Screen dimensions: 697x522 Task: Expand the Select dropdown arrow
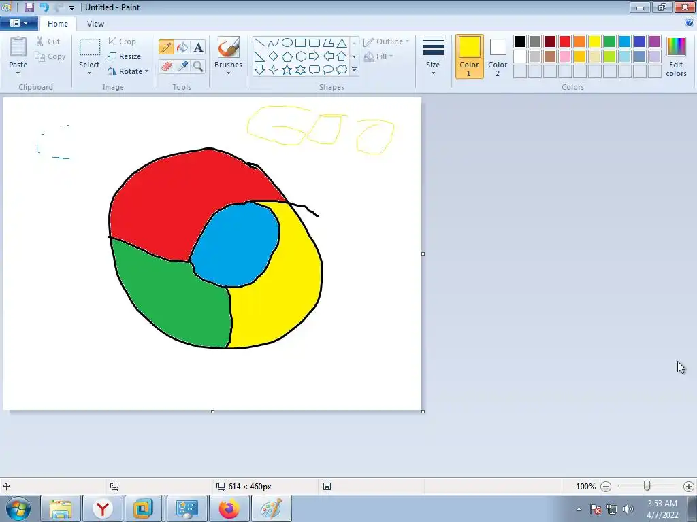point(89,73)
